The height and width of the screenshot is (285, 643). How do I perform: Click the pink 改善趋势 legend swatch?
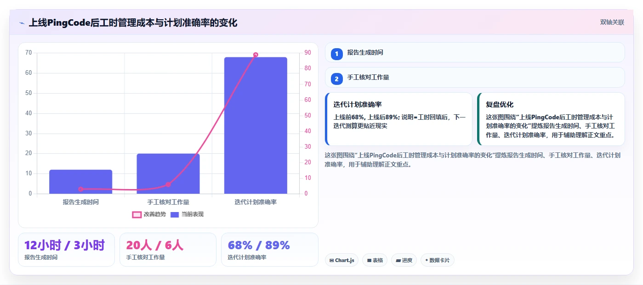pyautogui.click(x=137, y=214)
